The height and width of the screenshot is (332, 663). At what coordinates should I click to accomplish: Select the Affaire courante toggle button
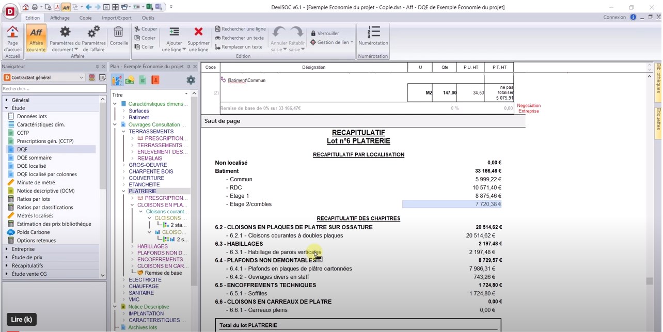coord(36,37)
